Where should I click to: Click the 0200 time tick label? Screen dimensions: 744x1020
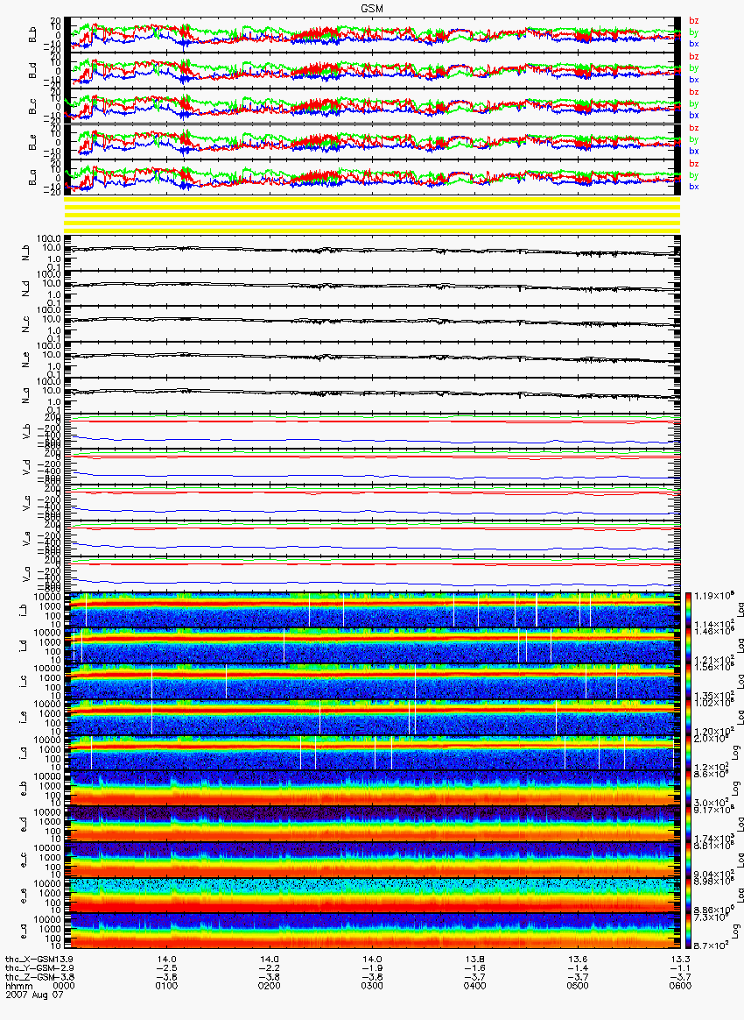click(270, 986)
